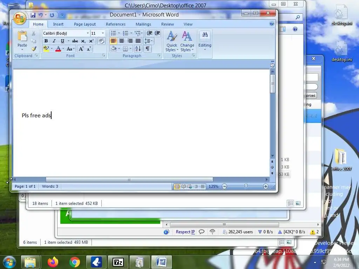Open Firefox from the taskbar
Image resolution: width=359 pixels, height=269 pixels.
[x=53, y=262]
